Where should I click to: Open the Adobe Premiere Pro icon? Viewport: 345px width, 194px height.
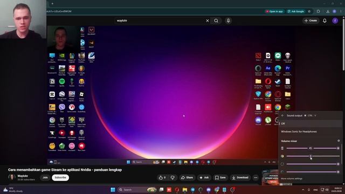(287, 70)
